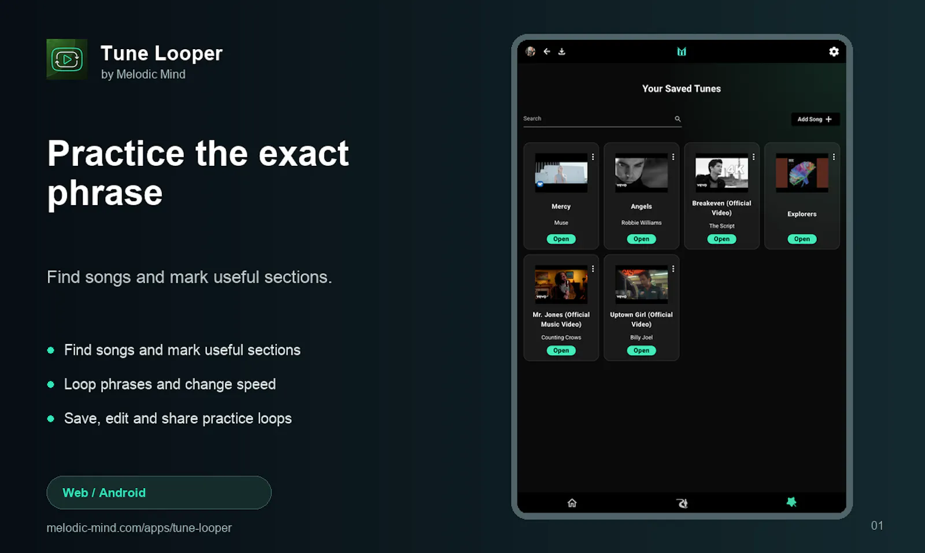Click the 'Billy Joel' artist text
Screen dimensions: 925x553
641,337
